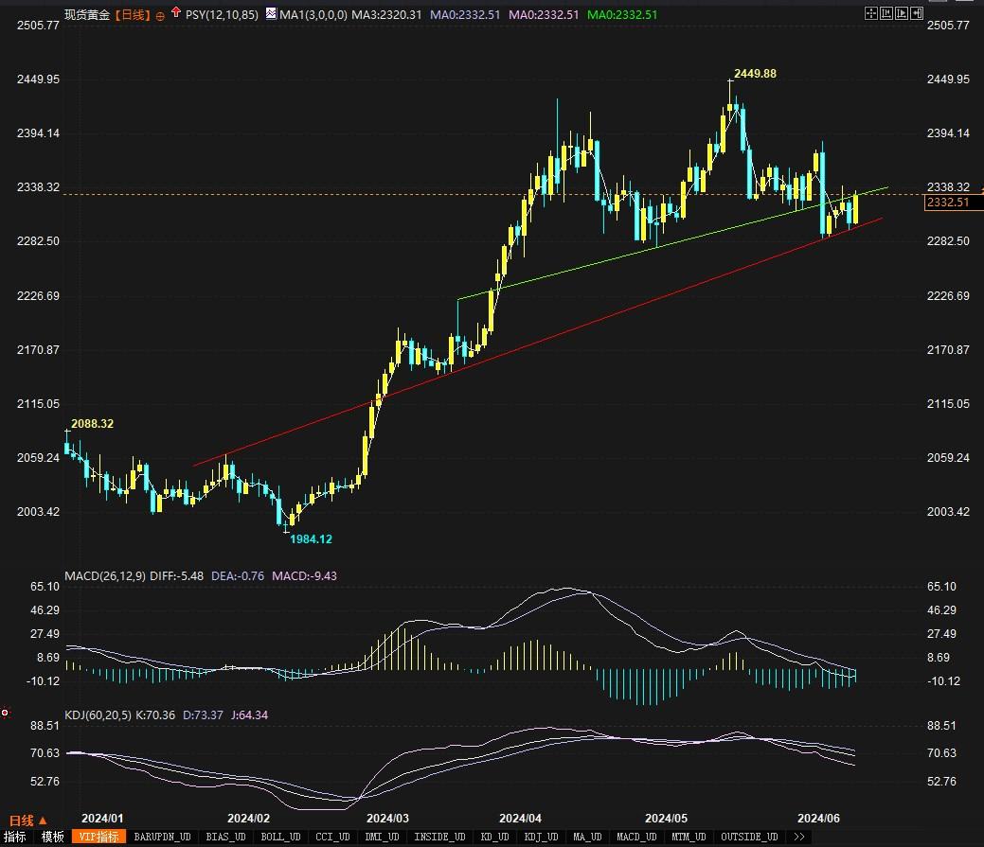Open the 【日线】 period label in chart title
Image resolution: width=984 pixels, height=847 pixels.
(132, 15)
